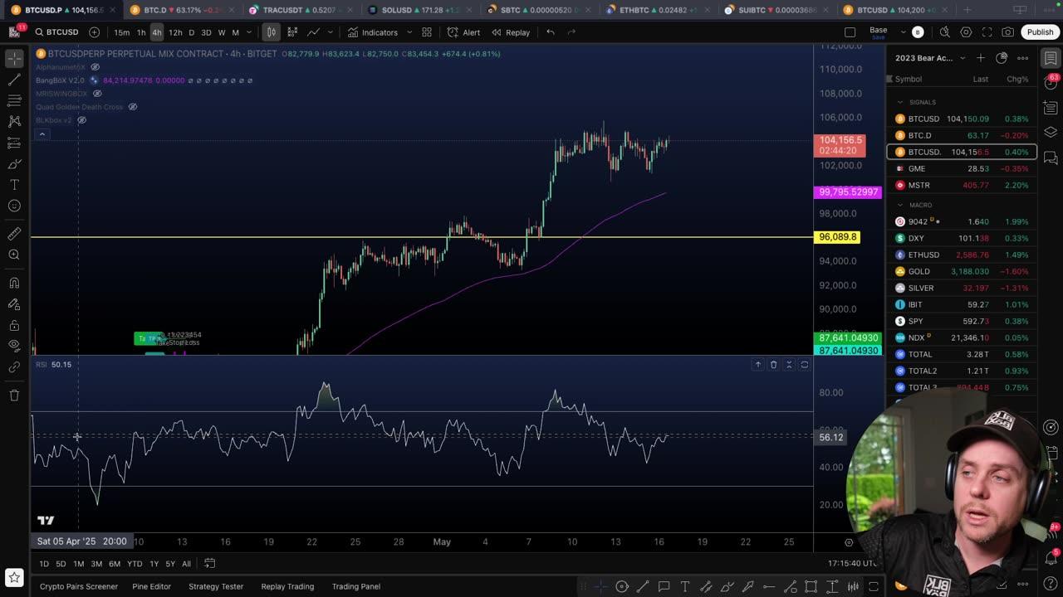Open the object tree layers icon
This screenshot has width=1063, height=597.
point(1051,132)
